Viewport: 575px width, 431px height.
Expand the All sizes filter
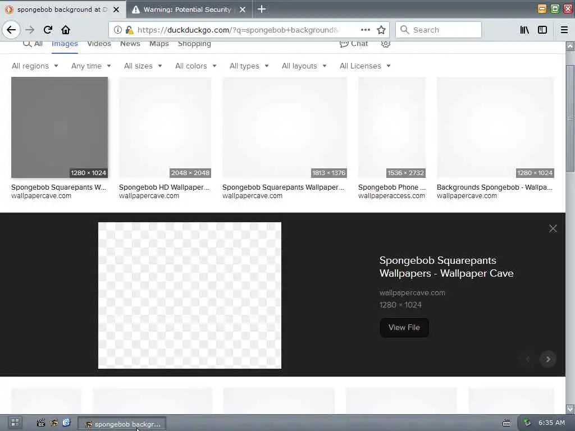click(143, 66)
